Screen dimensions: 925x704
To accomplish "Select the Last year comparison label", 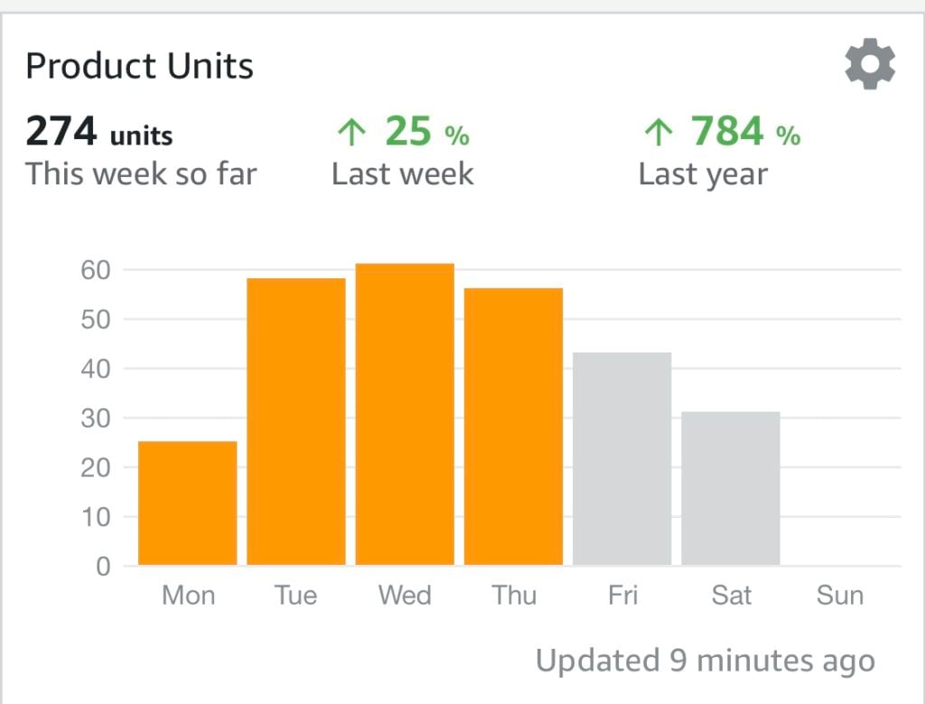I will (x=703, y=174).
